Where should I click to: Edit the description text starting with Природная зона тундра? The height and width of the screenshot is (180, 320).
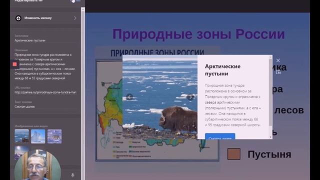coord(45,66)
